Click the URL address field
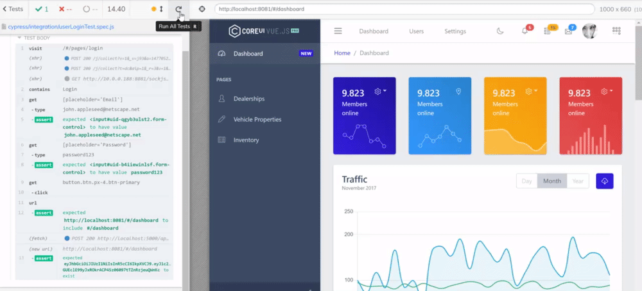This screenshot has width=642, height=291. tap(404, 9)
